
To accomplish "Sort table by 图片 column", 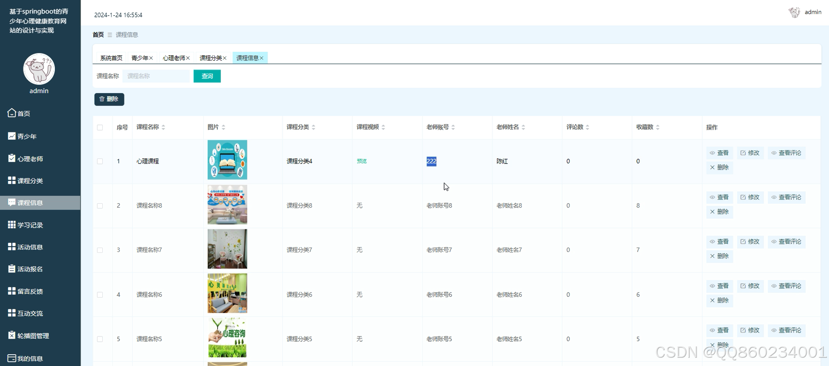I will coord(223,127).
